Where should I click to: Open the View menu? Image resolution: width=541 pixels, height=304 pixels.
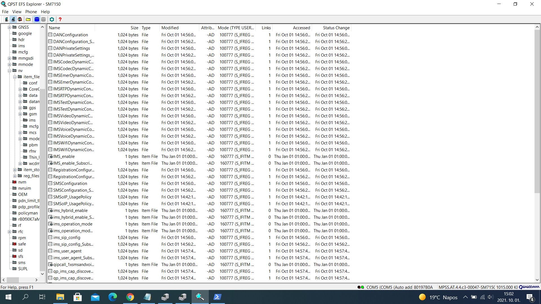[x=17, y=12]
